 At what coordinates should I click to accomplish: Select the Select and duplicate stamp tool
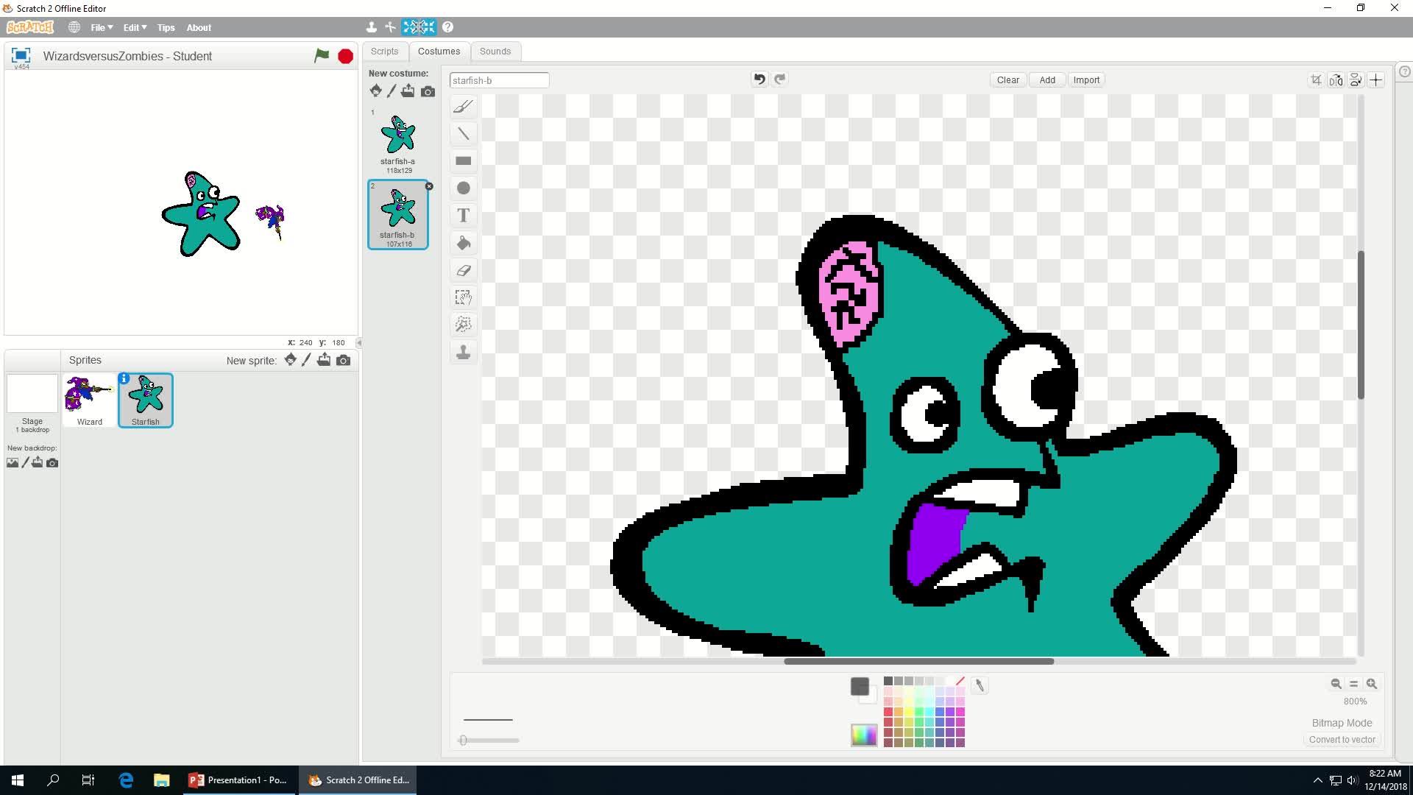click(x=463, y=352)
